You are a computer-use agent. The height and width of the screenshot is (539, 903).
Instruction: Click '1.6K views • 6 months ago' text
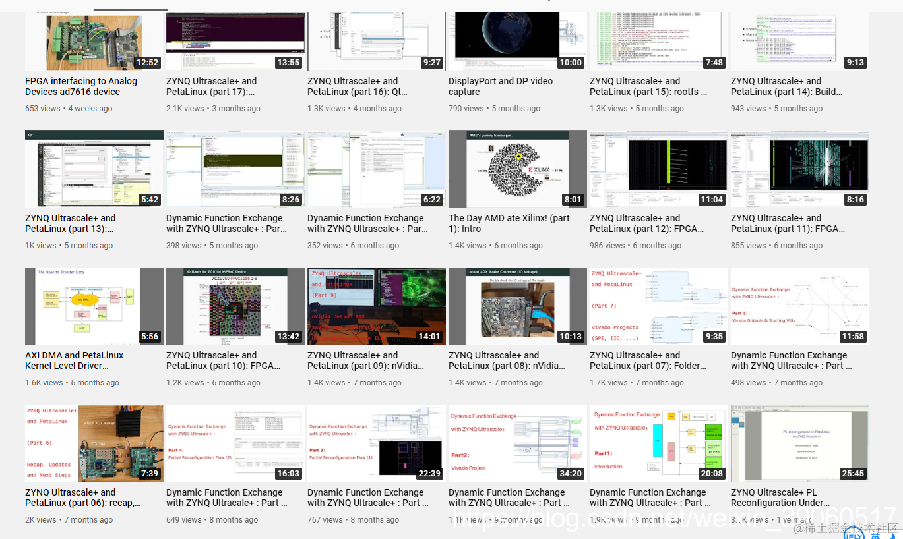coord(72,383)
